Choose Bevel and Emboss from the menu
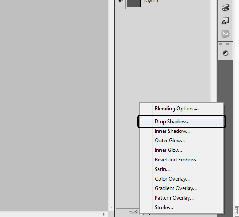Image resolution: width=239 pixels, height=217 pixels. click(182, 160)
